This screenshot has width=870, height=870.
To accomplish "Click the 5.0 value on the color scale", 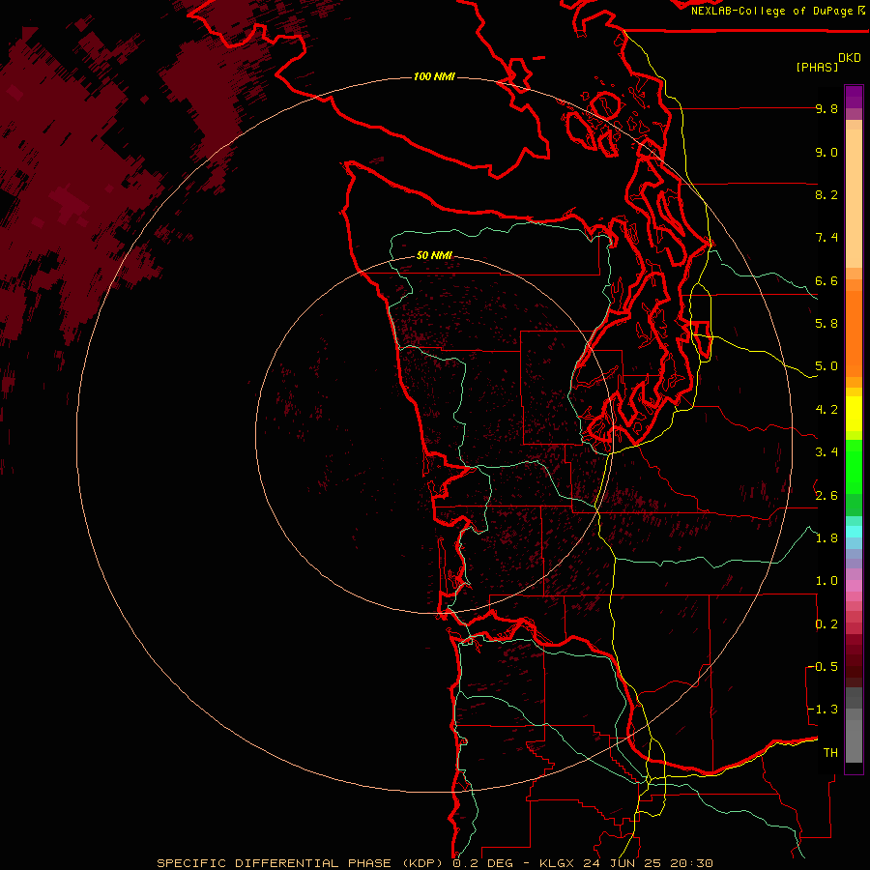I will [826, 366].
